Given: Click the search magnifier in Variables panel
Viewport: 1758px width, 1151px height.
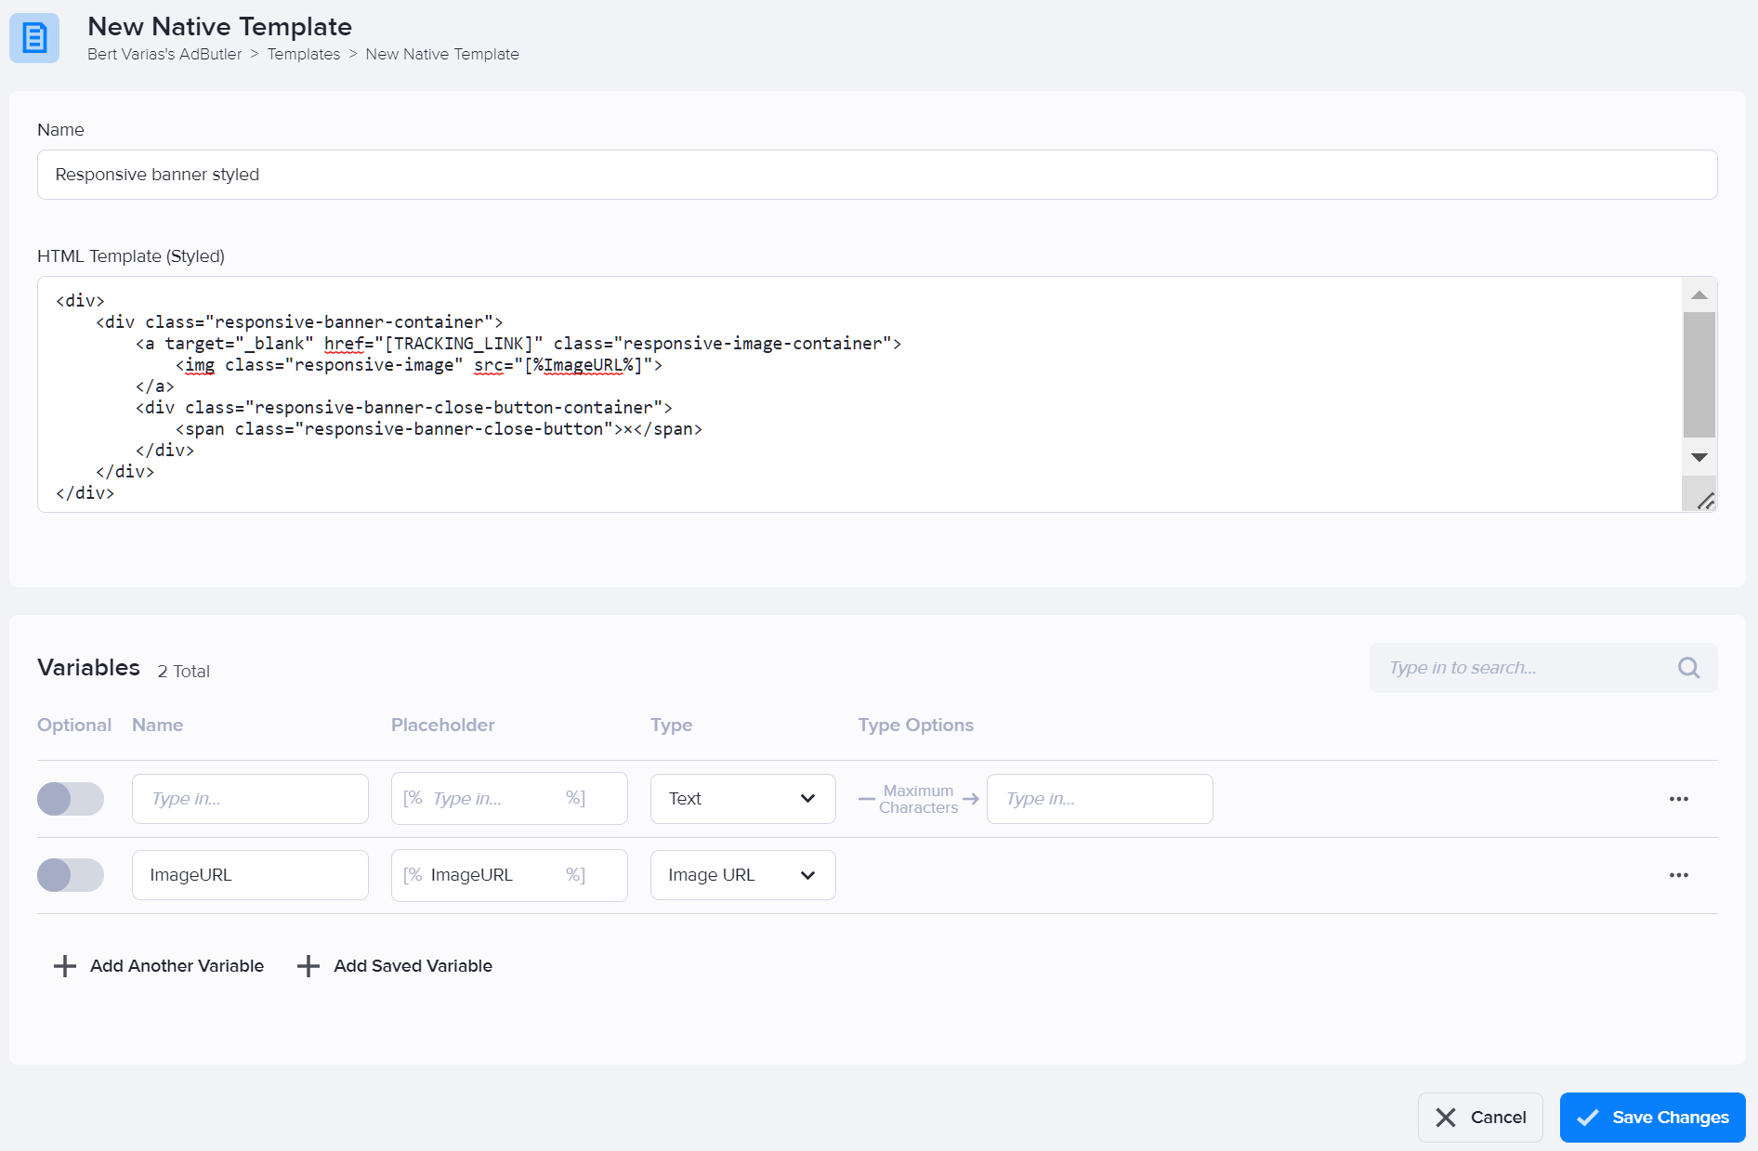Looking at the screenshot, I should pyautogui.click(x=1687, y=667).
